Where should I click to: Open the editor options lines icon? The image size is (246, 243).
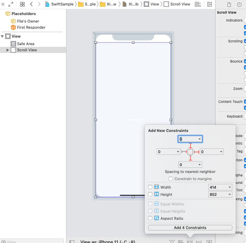click(198, 4)
